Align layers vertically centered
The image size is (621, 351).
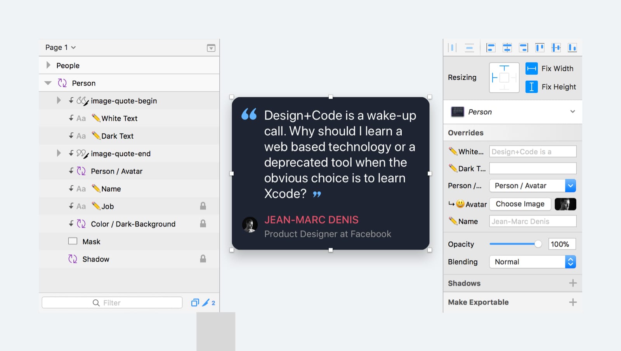click(x=556, y=48)
